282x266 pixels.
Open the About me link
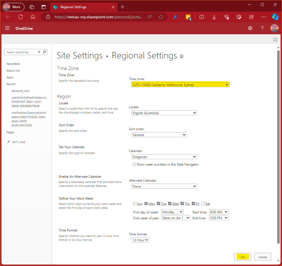13,71
